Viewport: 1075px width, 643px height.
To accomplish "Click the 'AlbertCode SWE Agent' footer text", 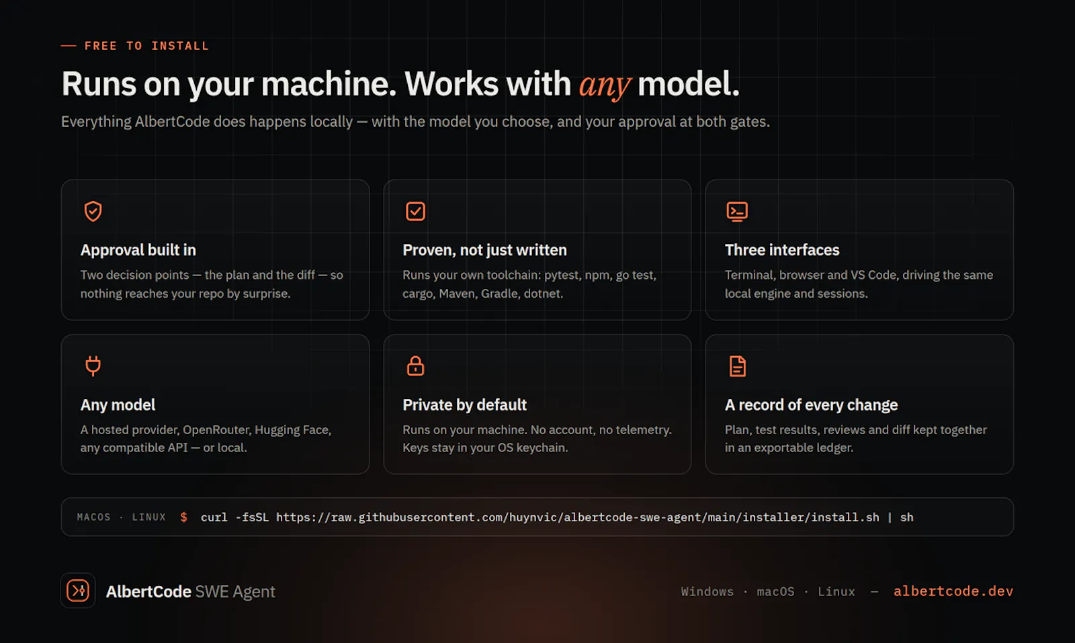I will click(x=191, y=591).
